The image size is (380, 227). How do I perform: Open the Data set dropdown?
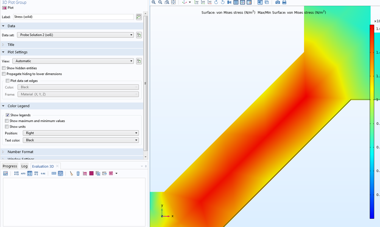tap(75, 35)
